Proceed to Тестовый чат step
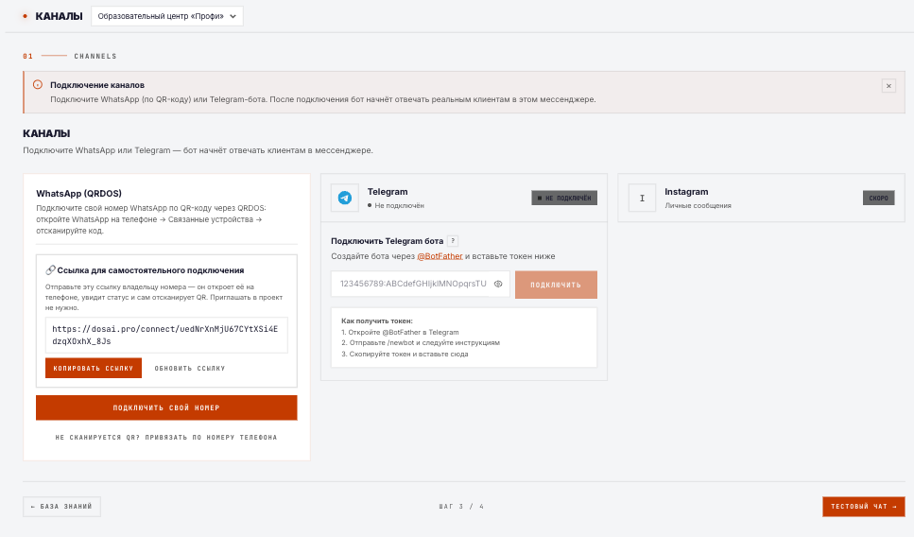Image resolution: width=914 pixels, height=537 pixels. (863, 507)
